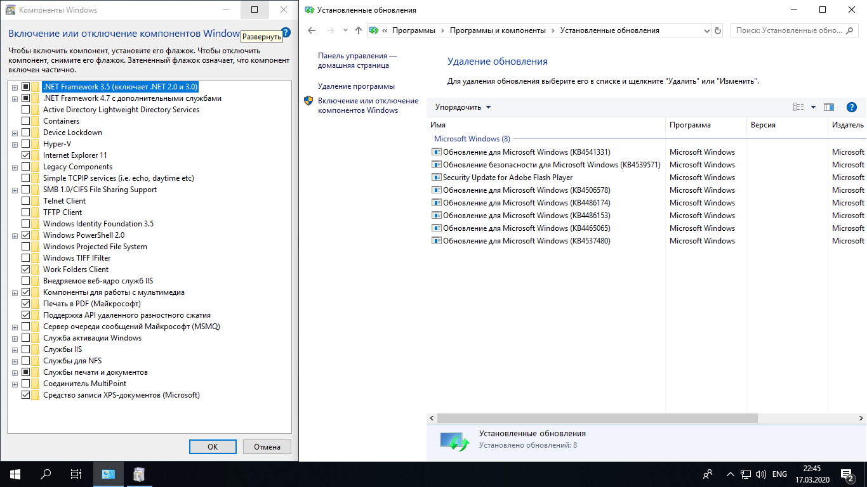
Task: Switch the ENG input language
Action: coord(779,474)
